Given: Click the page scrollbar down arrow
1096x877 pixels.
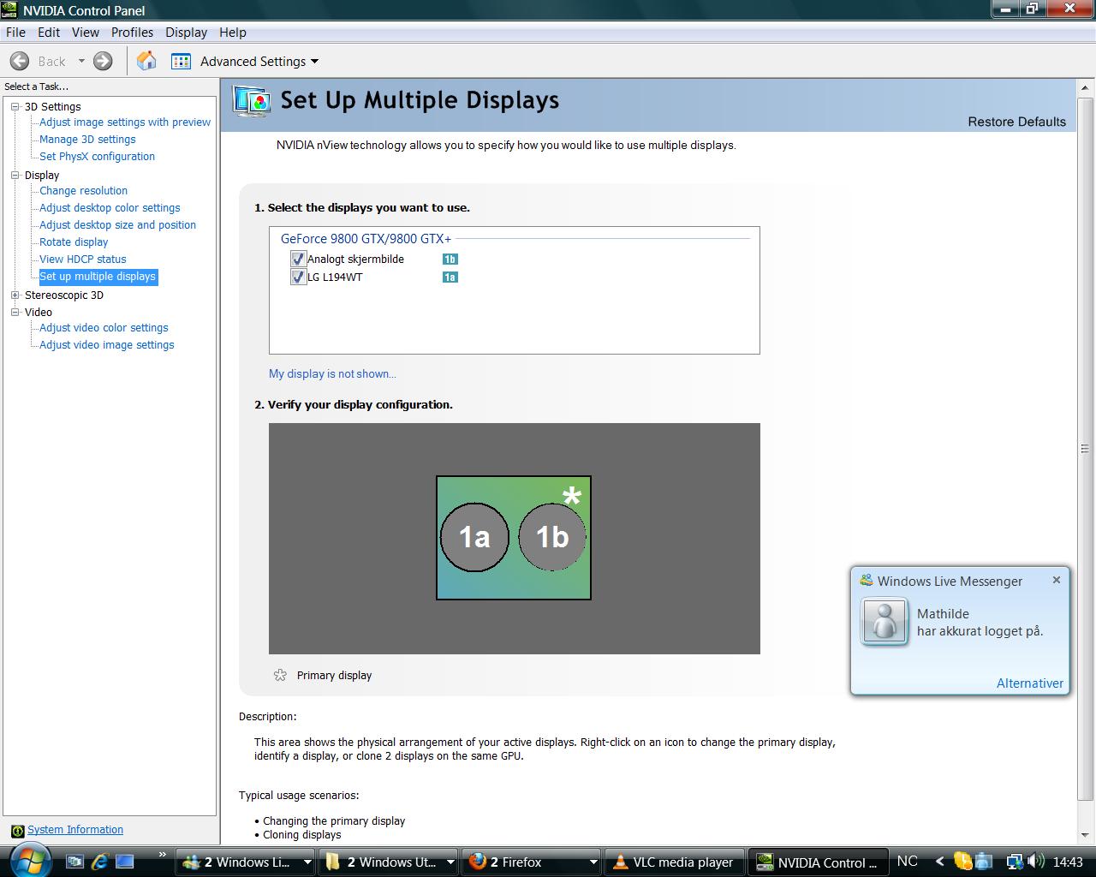Looking at the screenshot, I should coord(1086,836).
